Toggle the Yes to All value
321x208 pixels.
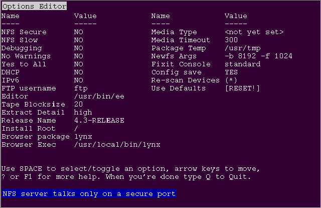tap(78, 64)
